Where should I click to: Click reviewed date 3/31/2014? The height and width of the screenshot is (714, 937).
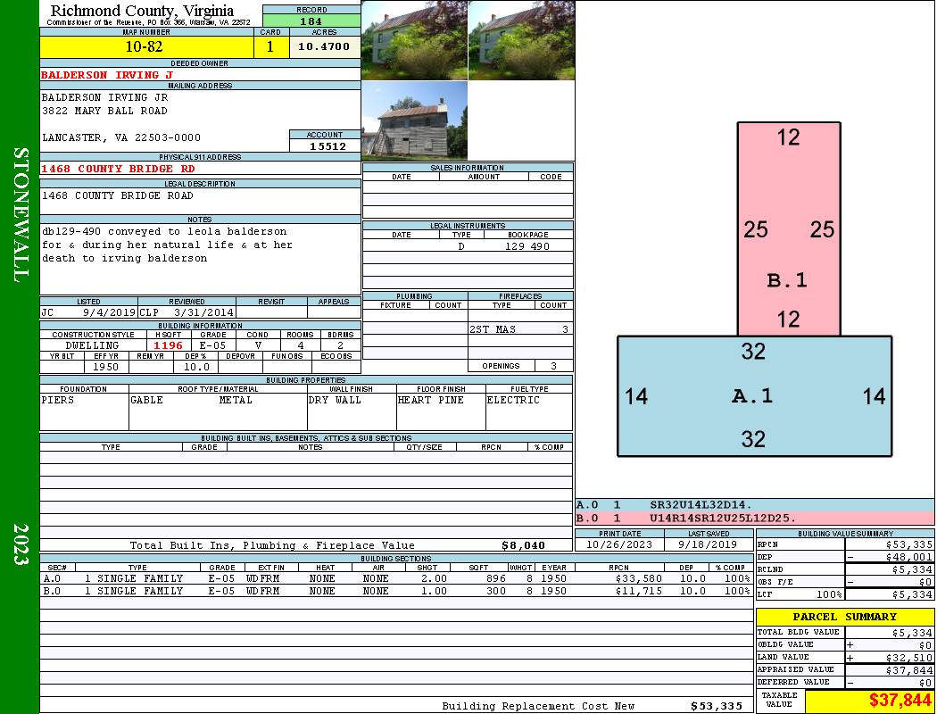(x=203, y=311)
